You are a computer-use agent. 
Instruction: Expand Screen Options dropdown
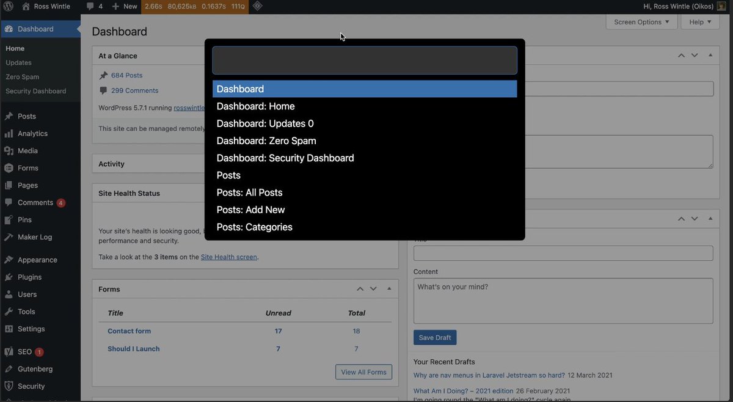click(641, 22)
